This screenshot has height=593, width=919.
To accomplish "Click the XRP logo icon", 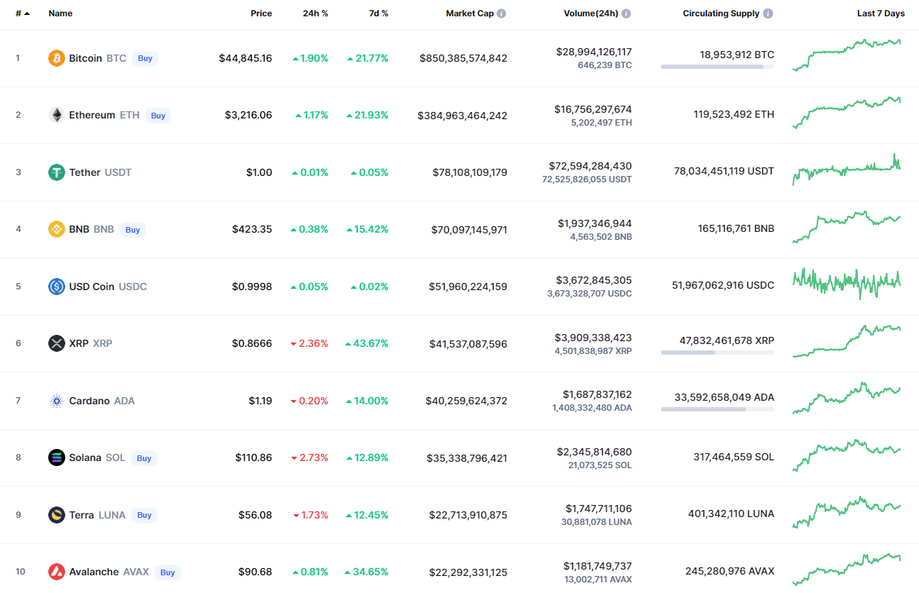I will tap(57, 343).
